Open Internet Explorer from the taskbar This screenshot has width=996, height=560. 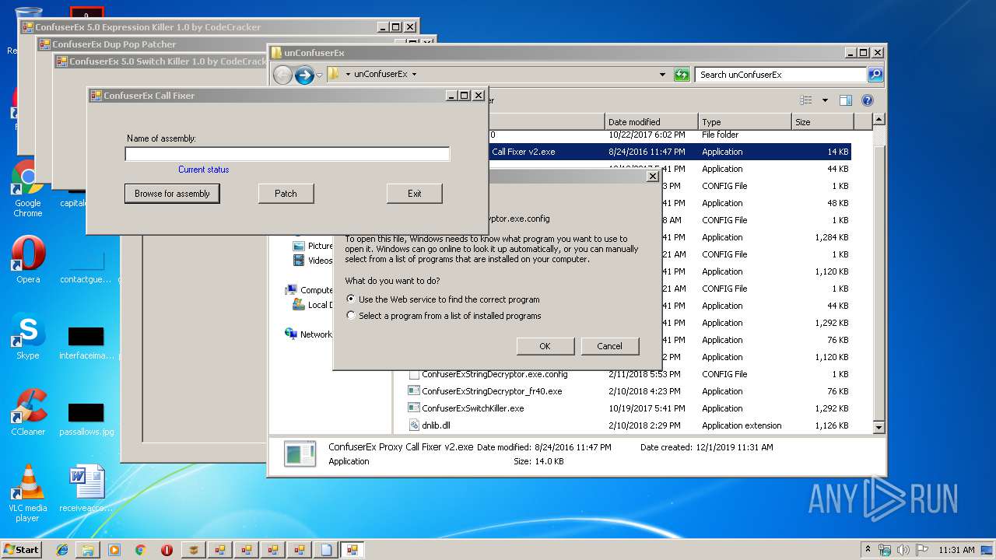(62, 550)
